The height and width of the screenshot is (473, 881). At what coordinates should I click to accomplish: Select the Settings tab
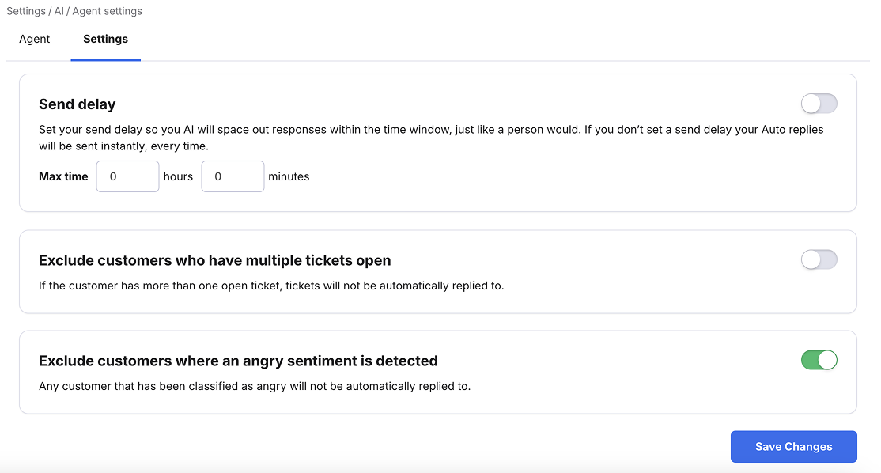(x=105, y=39)
